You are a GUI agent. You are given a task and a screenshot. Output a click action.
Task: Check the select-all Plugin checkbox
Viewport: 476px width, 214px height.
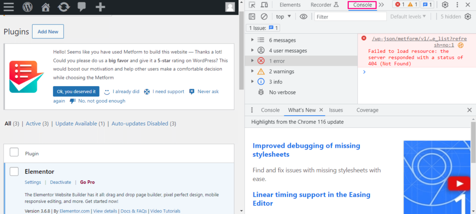[14, 152]
